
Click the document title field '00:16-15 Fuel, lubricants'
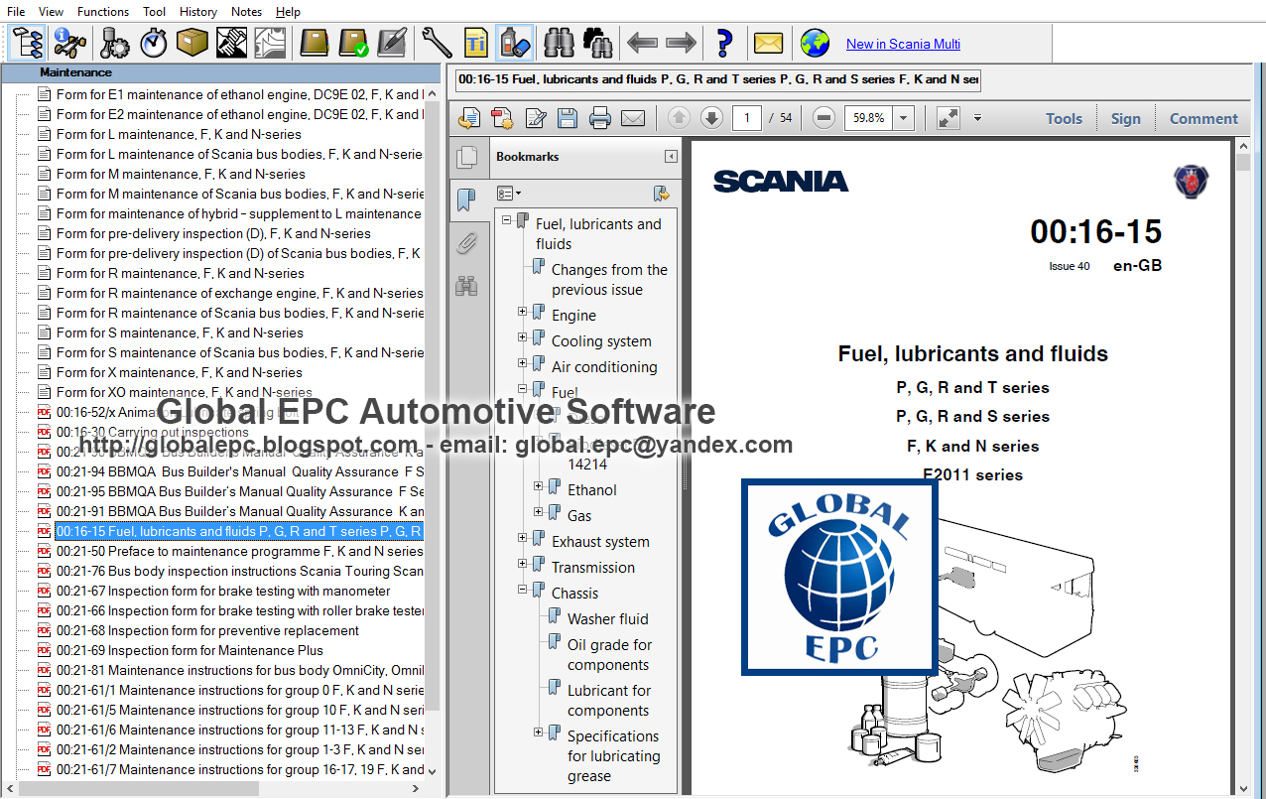pyautogui.click(x=717, y=79)
